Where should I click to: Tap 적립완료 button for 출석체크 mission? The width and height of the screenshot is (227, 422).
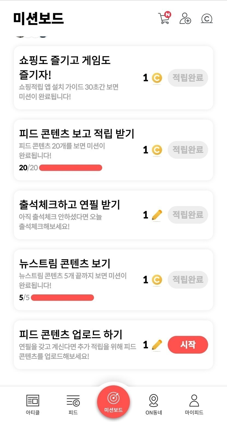[x=188, y=215]
